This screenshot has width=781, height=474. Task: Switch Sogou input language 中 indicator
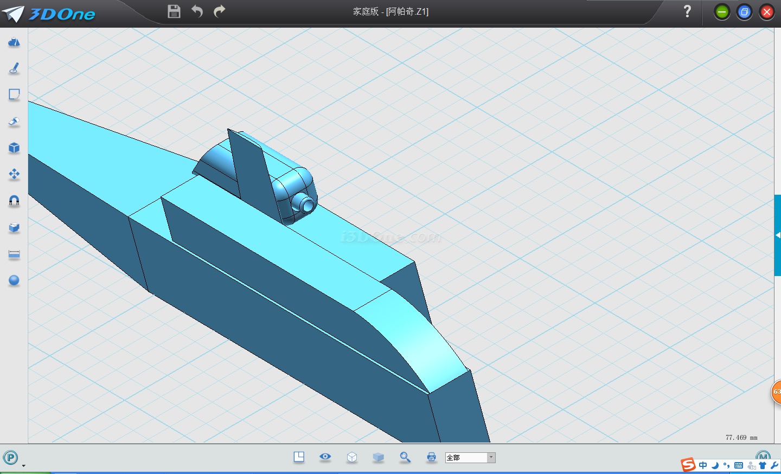point(703,465)
